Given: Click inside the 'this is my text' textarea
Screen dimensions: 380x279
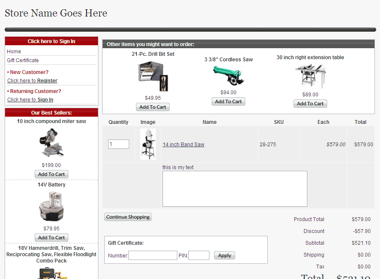Looking at the screenshot, I should 235,189.
